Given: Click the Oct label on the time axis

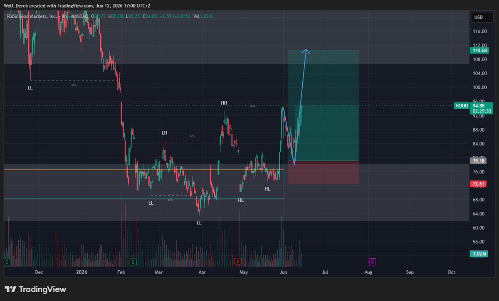Looking at the screenshot, I should point(451,272).
